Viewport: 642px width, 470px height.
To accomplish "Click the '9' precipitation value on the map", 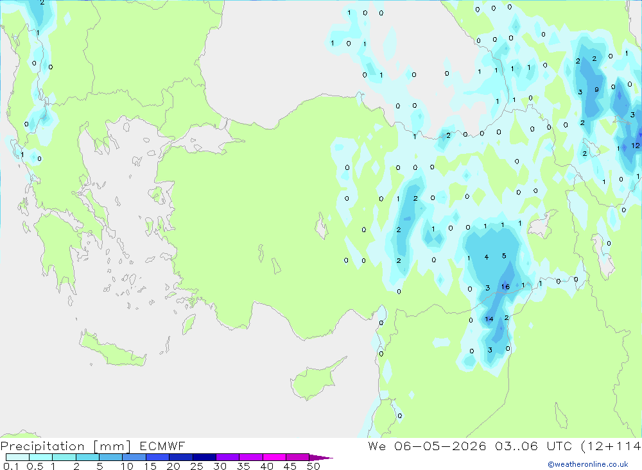I will 596,90.
